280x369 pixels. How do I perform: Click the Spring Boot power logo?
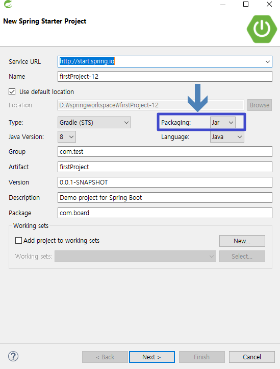coord(262,29)
